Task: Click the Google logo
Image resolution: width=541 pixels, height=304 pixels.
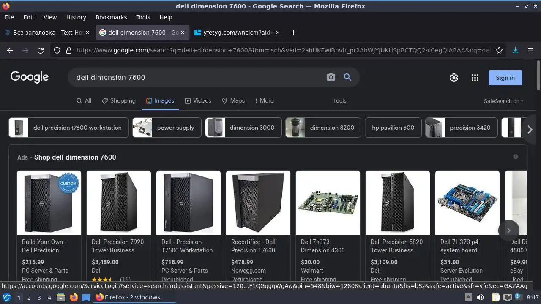Action: coord(30,77)
